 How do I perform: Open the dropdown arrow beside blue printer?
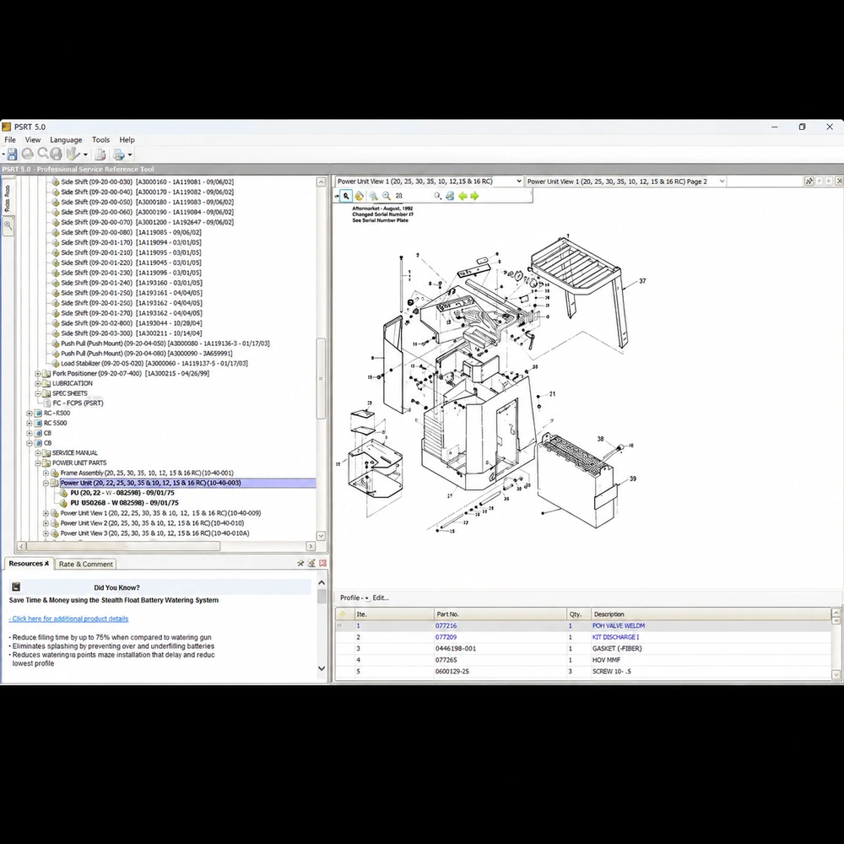pos(130,155)
